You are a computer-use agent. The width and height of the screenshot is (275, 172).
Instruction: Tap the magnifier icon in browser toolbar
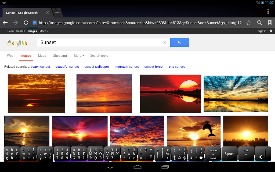click(259, 23)
